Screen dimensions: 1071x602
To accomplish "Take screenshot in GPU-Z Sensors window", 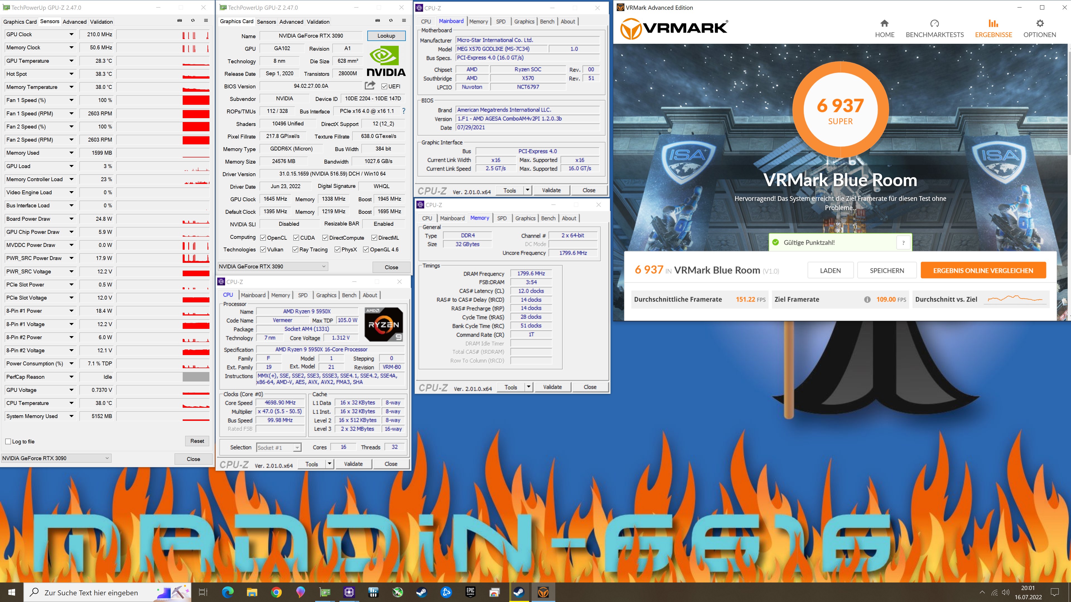I will pyautogui.click(x=180, y=20).
